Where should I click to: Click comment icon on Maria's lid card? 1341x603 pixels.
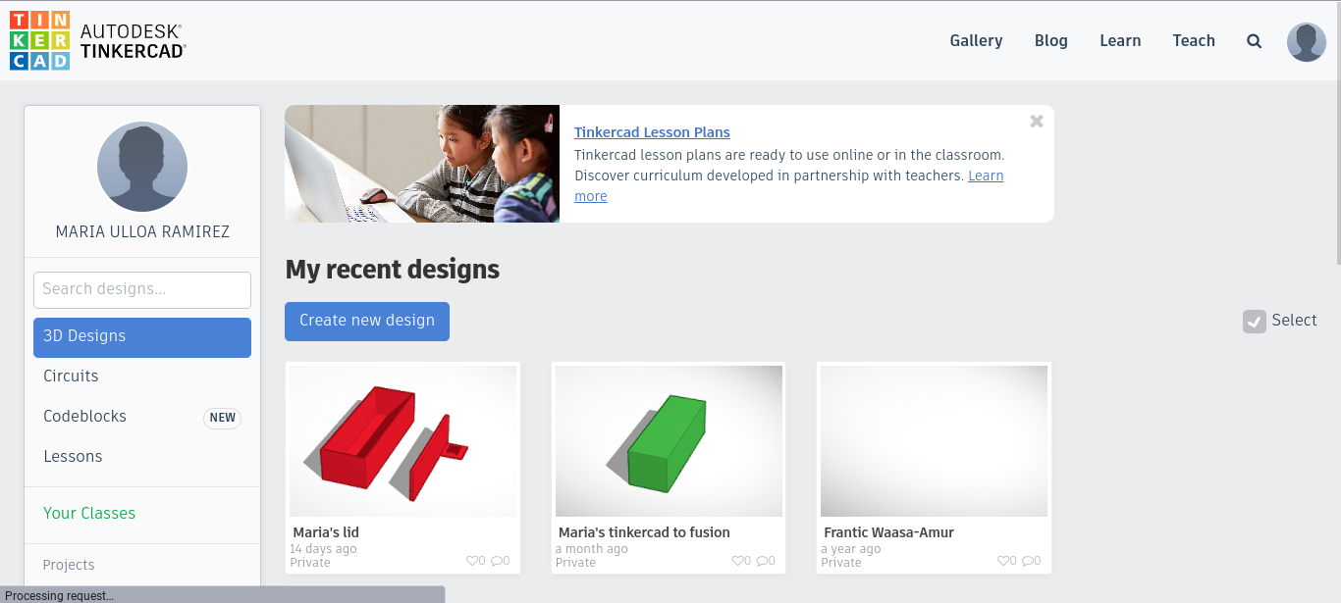(x=497, y=561)
